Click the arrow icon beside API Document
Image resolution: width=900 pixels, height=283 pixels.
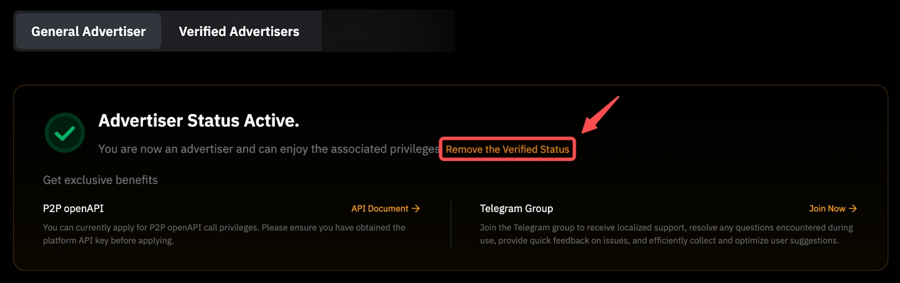pyautogui.click(x=416, y=208)
